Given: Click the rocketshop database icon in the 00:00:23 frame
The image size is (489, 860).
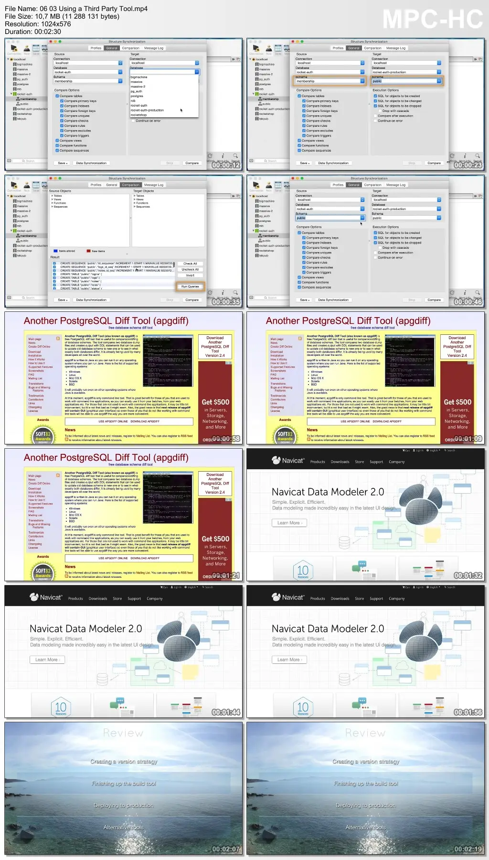Looking at the screenshot, I should pos(257,114).
